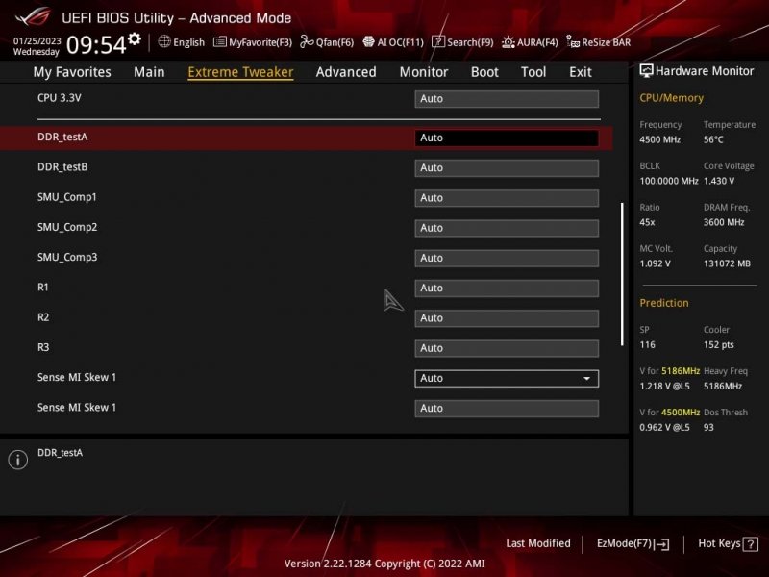769x577 pixels.
Task: Open Hot Keys help icon
Action: point(751,543)
